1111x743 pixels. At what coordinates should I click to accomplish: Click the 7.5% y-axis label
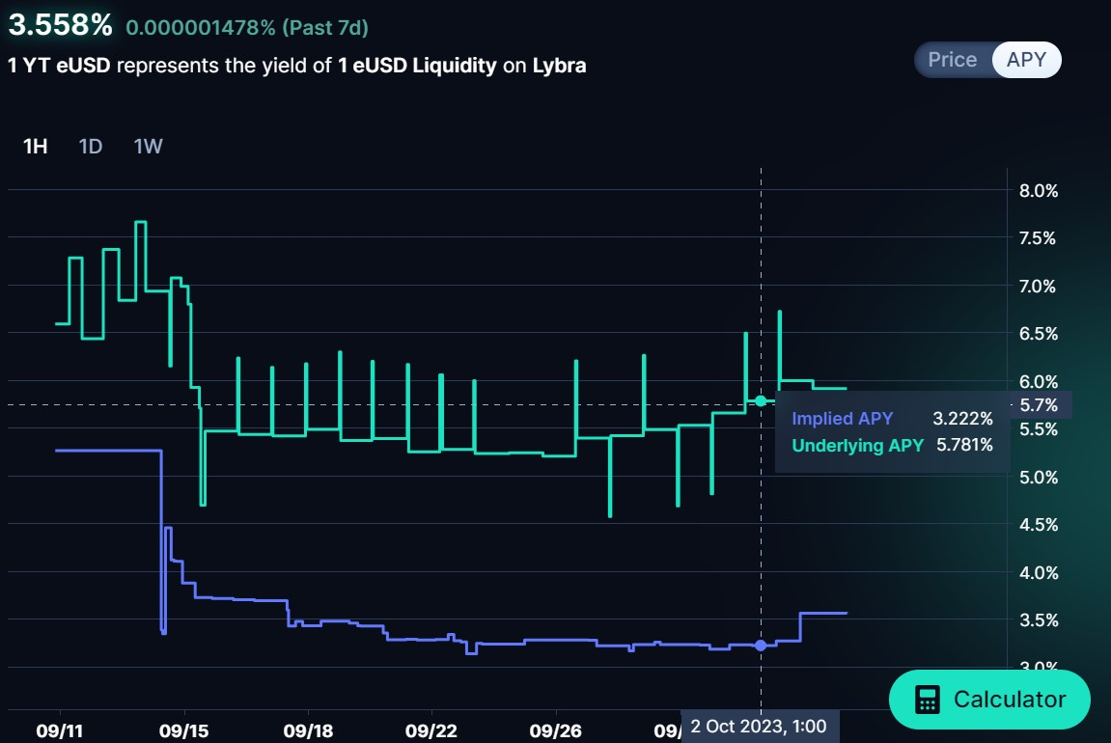[1038, 238]
